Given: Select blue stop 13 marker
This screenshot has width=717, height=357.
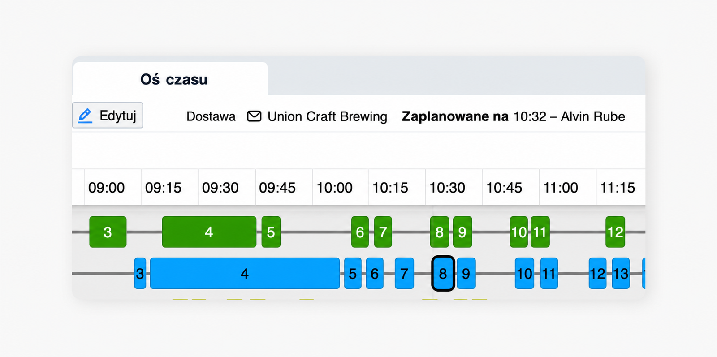Looking at the screenshot, I should (621, 273).
